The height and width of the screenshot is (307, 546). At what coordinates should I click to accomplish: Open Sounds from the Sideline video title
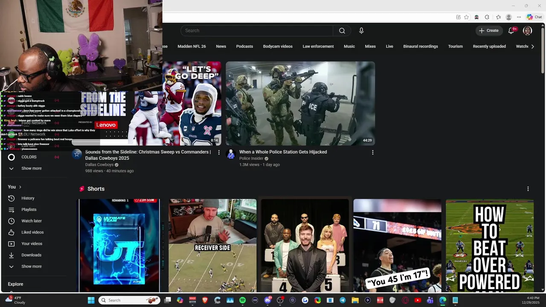148,155
